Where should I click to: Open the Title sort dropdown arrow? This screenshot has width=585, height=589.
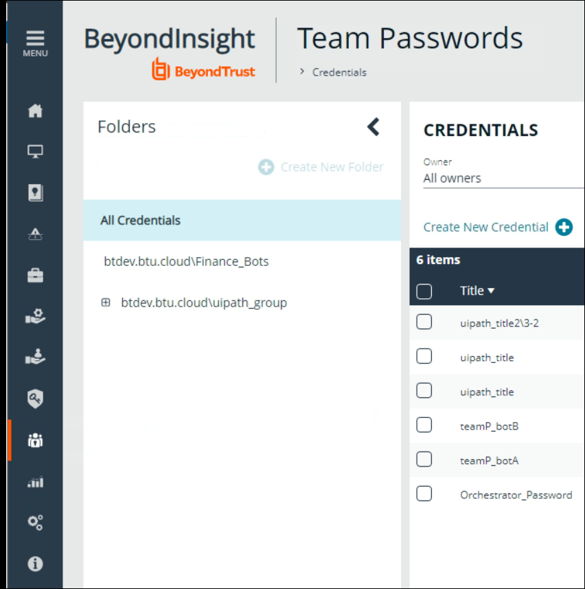pos(492,291)
